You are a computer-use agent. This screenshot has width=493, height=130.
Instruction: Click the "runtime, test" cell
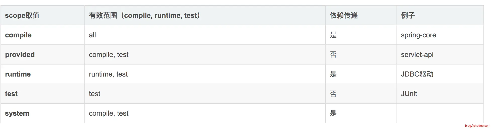pyautogui.click(x=108, y=74)
